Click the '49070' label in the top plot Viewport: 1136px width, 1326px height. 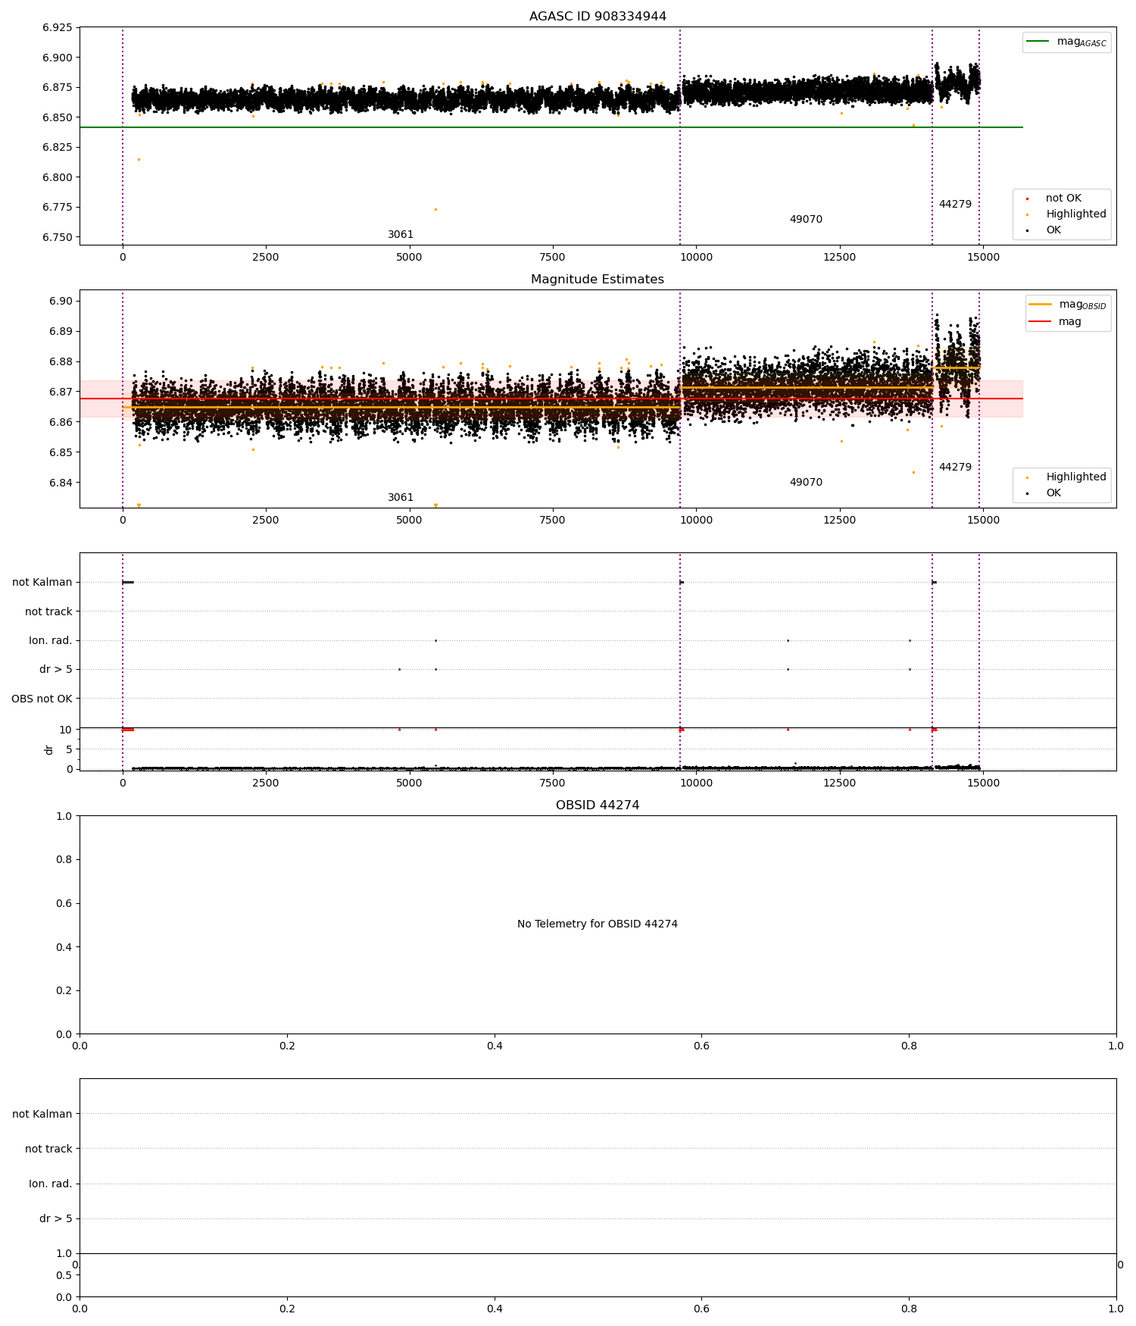point(806,220)
